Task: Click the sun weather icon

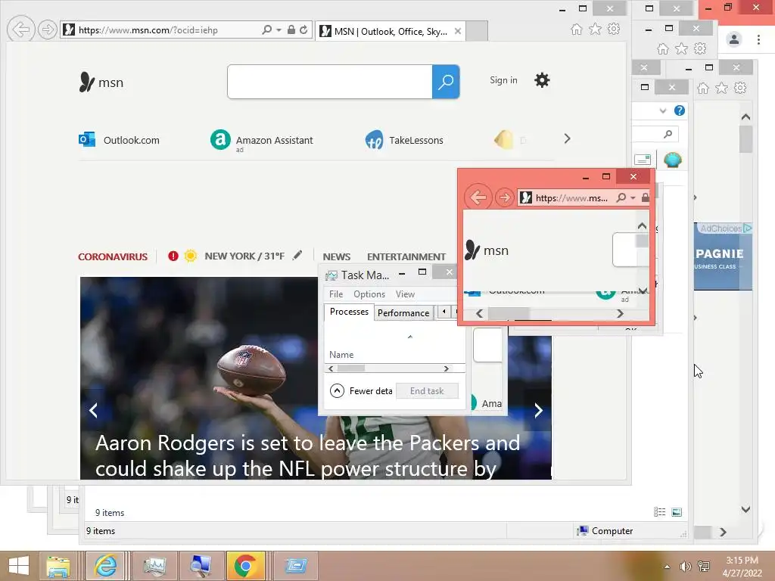Action: (x=190, y=256)
